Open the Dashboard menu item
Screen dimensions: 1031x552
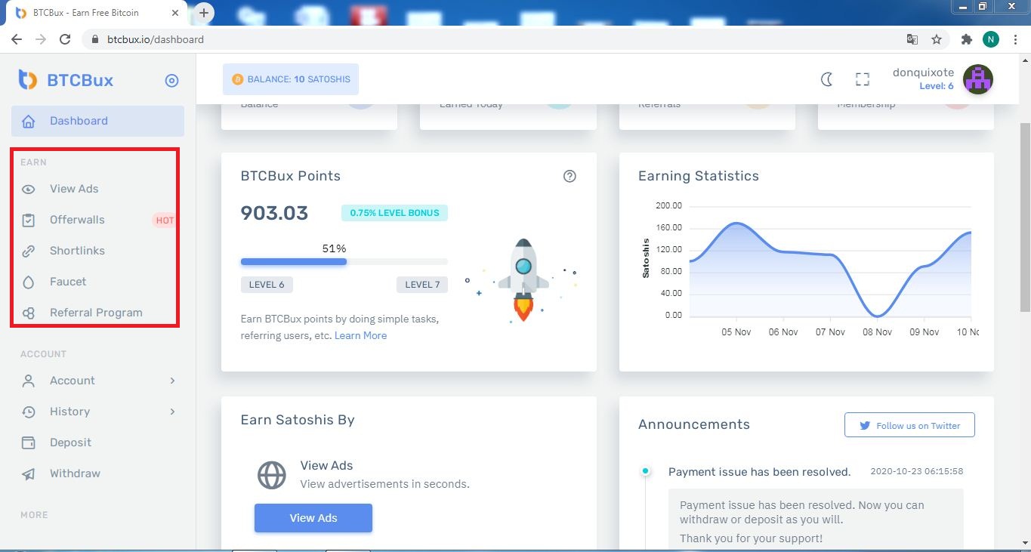click(97, 121)
